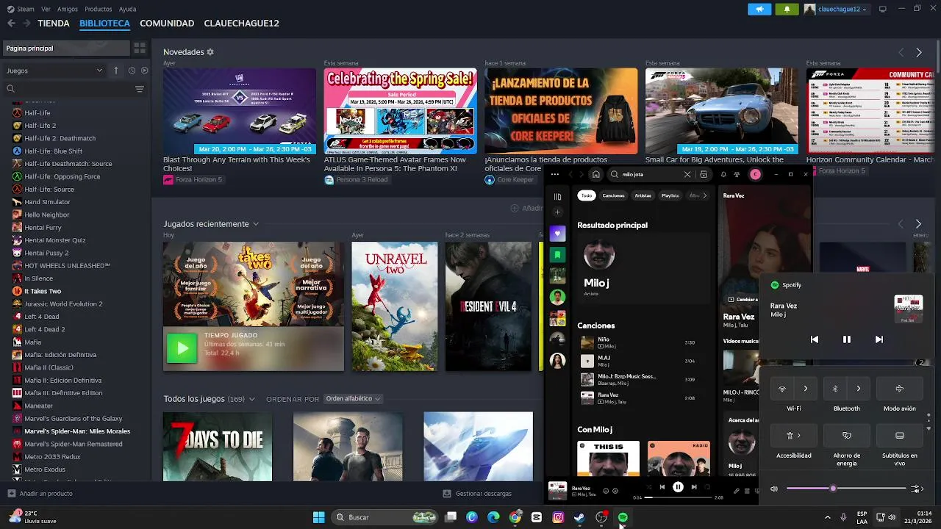
Task: Click the microphone tray icon
Action: [x=843, y=517]
